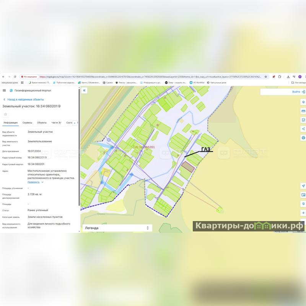Click the share map icon
Viewport: 306px width, 306px height.
click(x=303, y=129)
